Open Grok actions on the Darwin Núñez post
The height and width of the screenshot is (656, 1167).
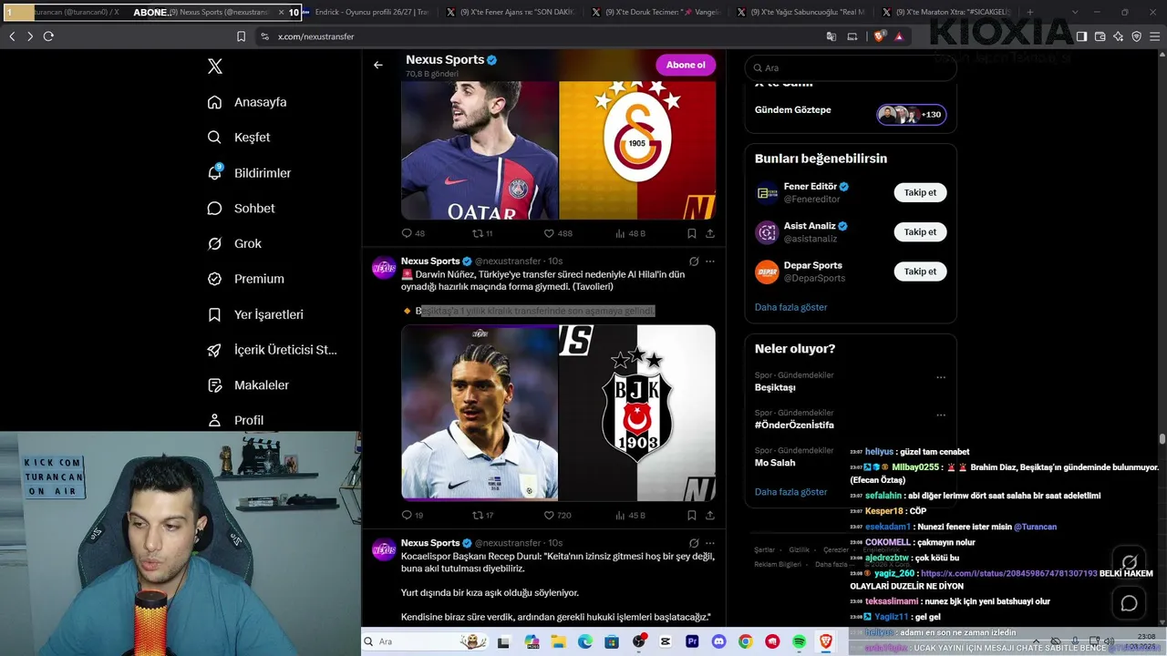tap(694, 261)
